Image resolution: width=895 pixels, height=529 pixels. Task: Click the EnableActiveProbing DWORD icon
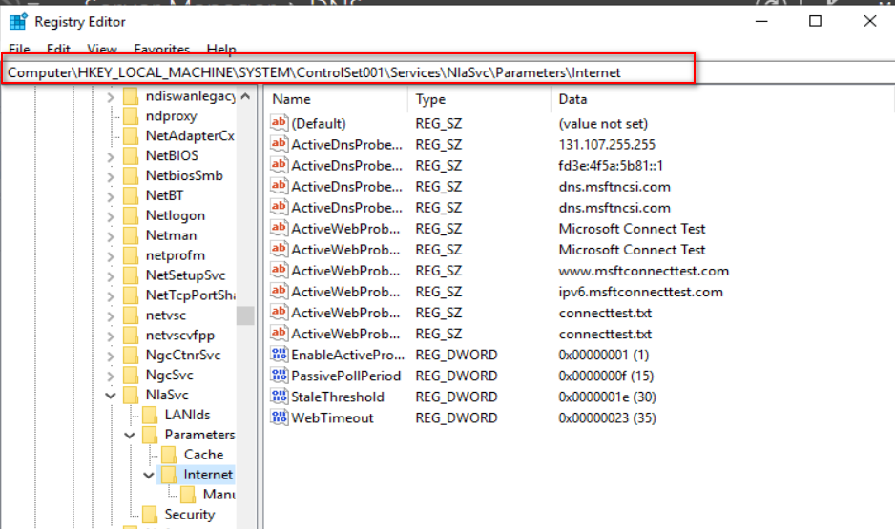click(x=280, y=354)
